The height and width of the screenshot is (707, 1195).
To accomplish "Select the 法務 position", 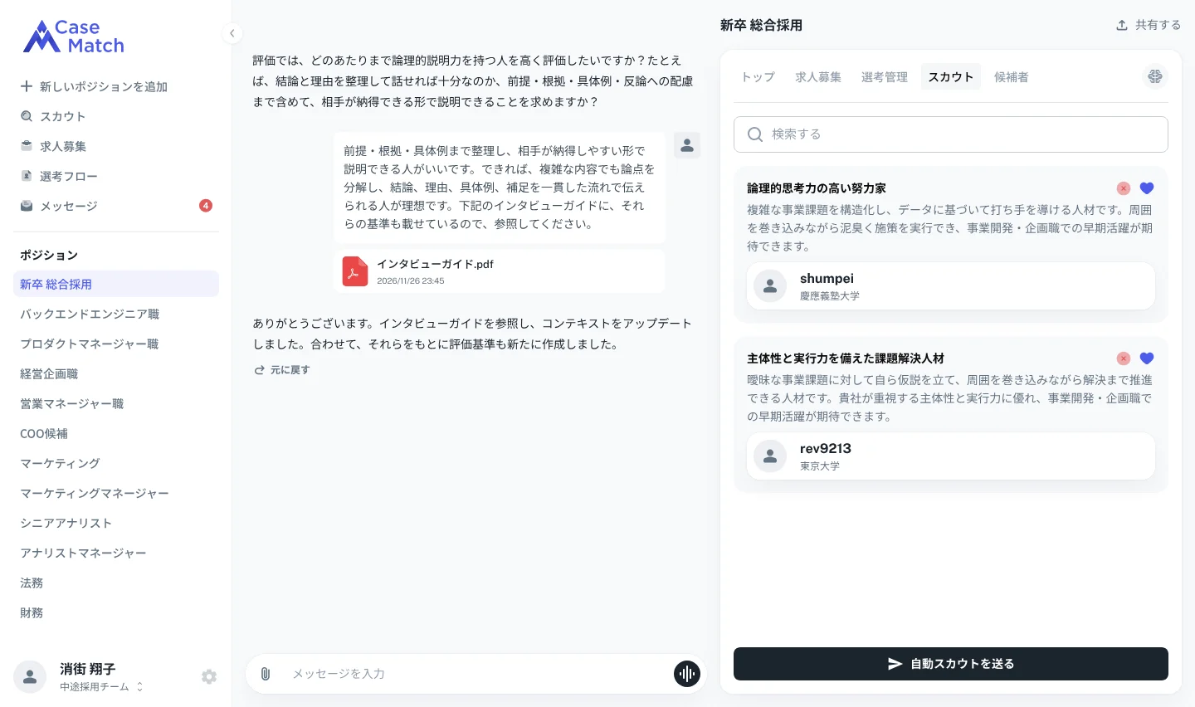I will 116,583.
